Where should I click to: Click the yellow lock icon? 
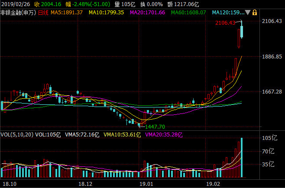point(255,13)
